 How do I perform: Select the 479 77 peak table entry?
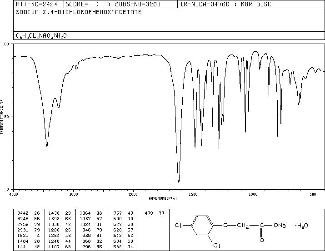(154, 213)
